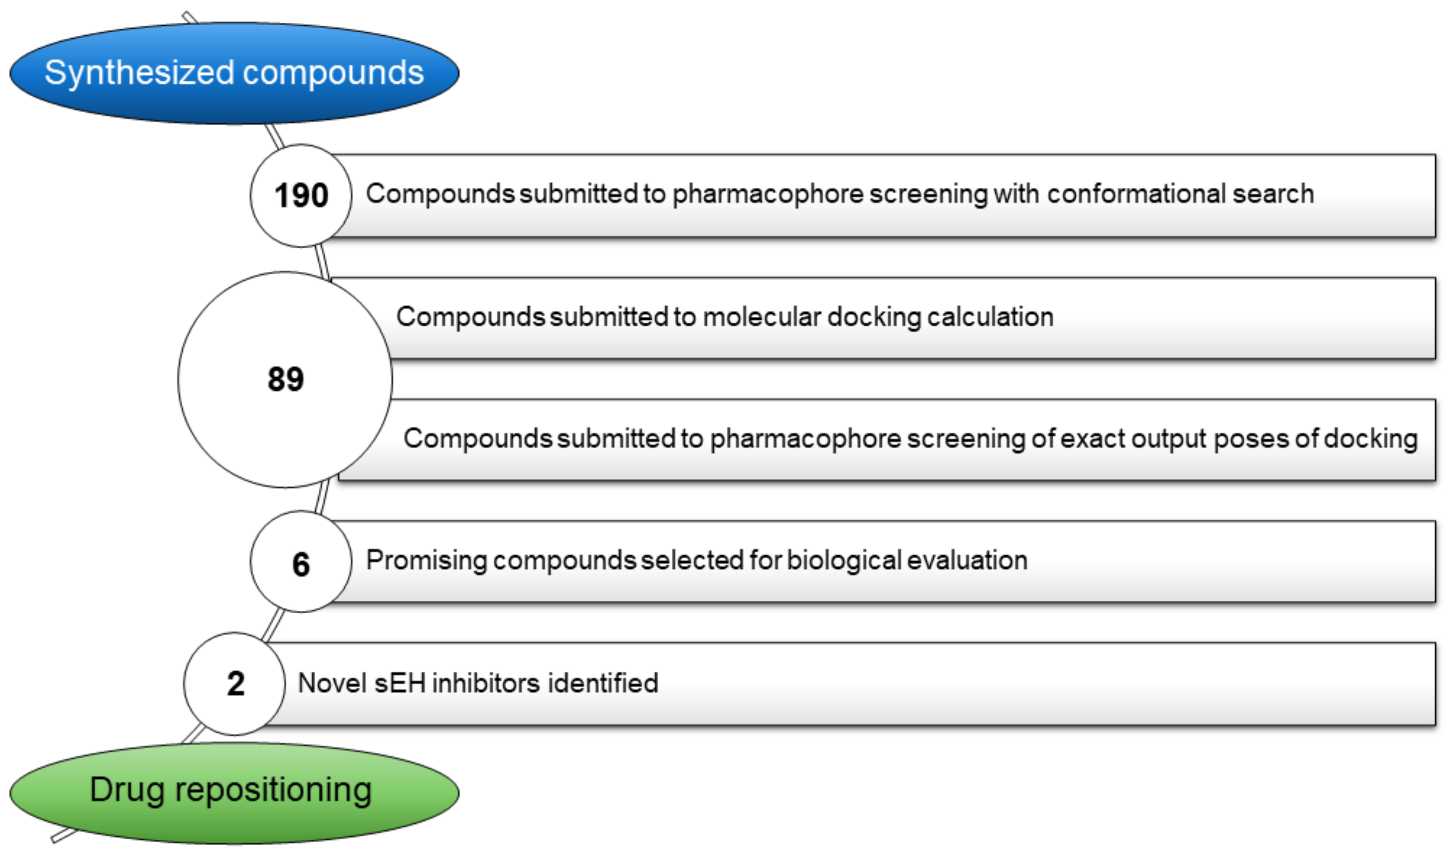
Task: Select the green Drug repositioning ellipse
Action: click(x=234, y=792)
